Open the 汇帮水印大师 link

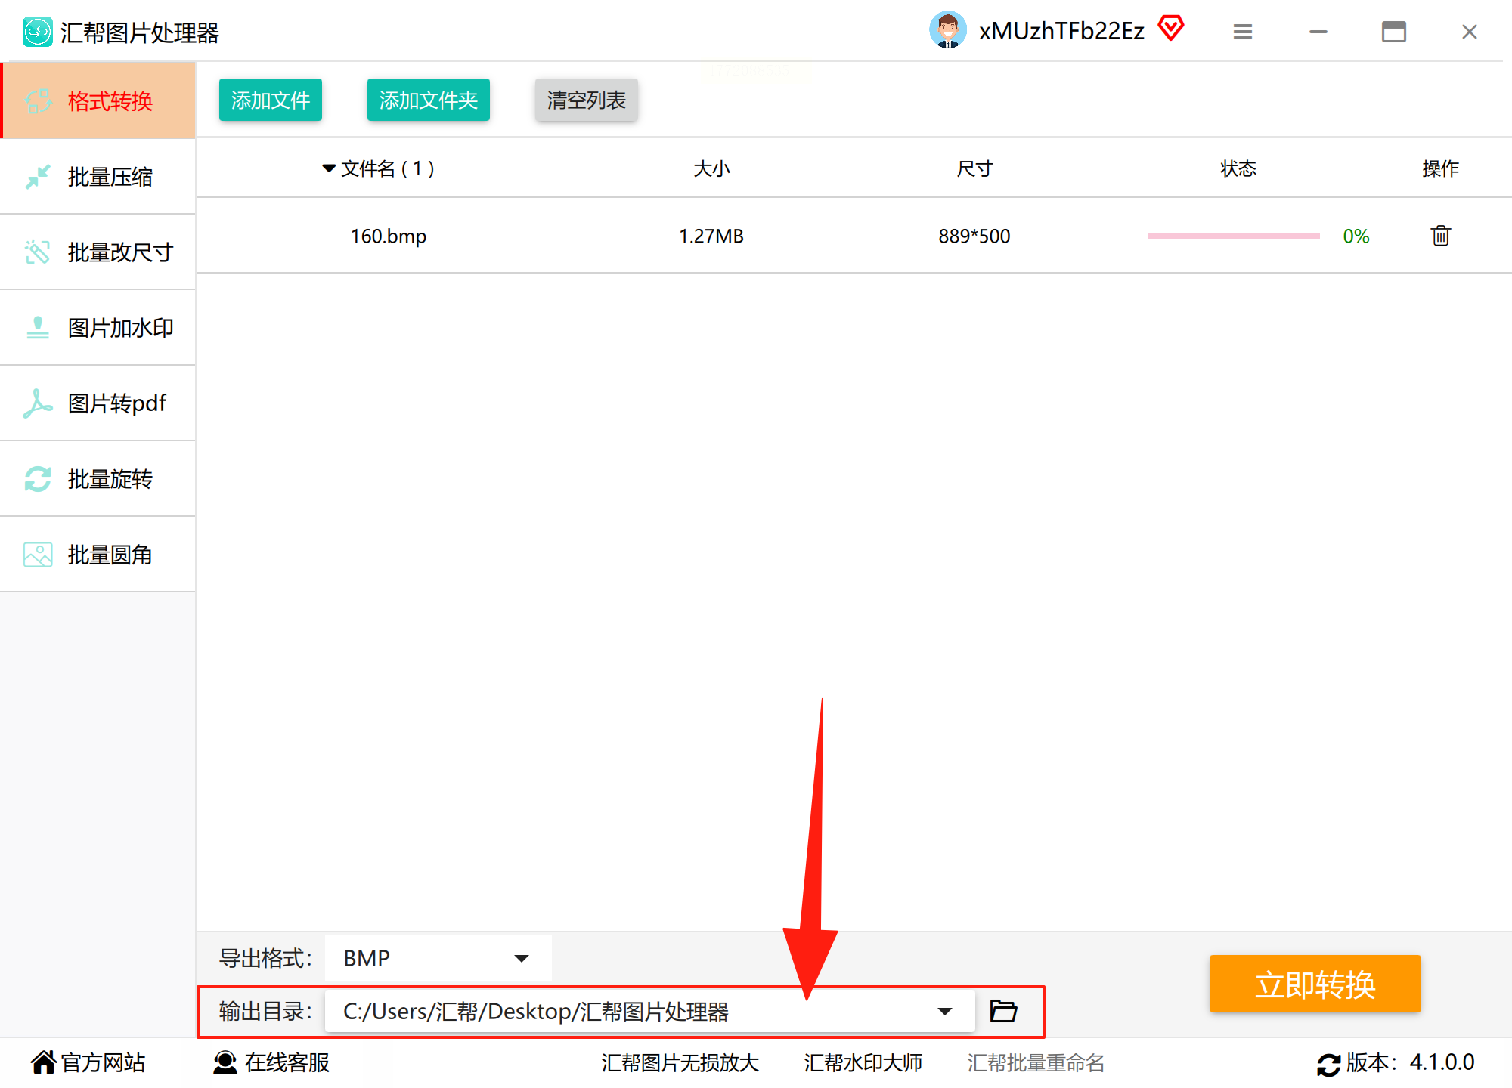(x=863, y=1062)
